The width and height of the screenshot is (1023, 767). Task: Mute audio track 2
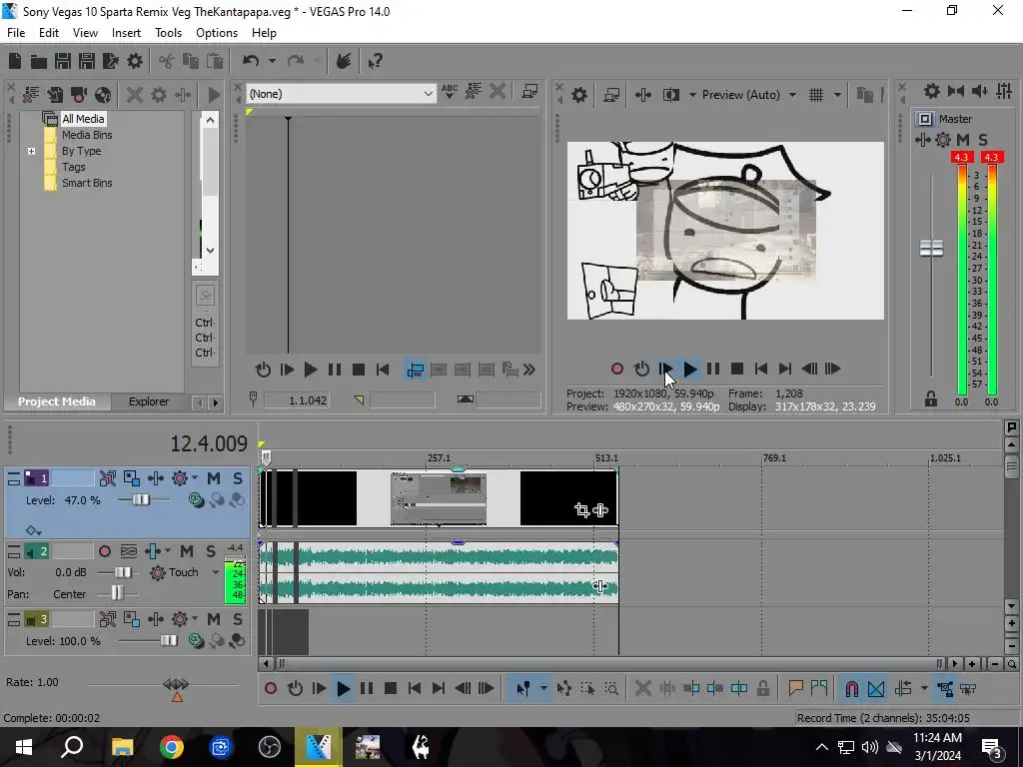(187, 551)
